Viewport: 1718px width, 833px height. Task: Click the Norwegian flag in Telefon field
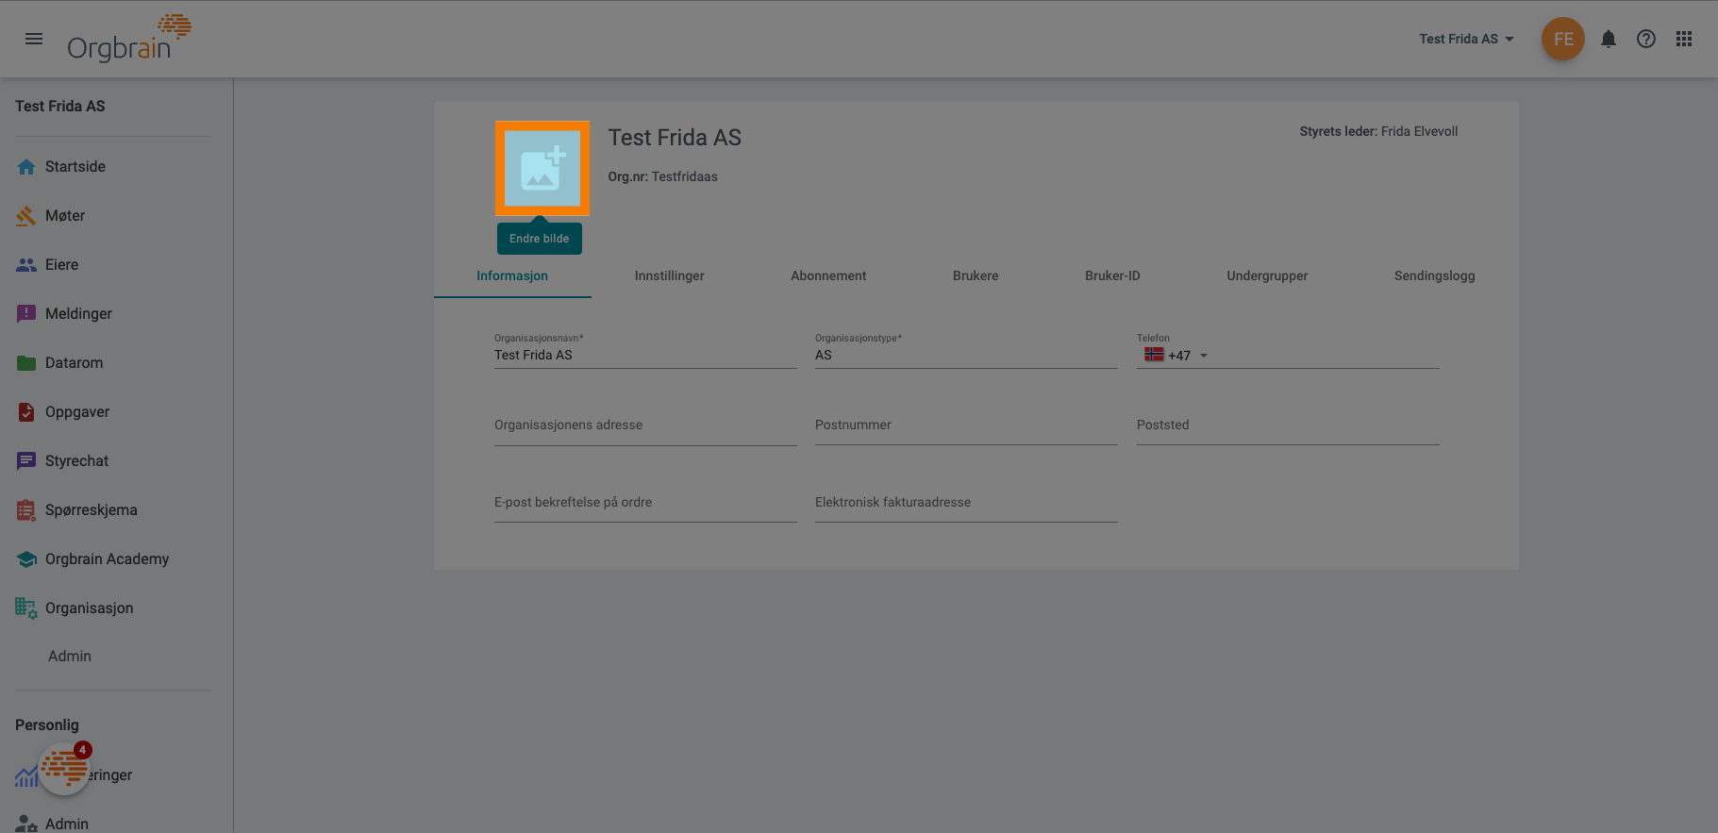[1154, 355]
